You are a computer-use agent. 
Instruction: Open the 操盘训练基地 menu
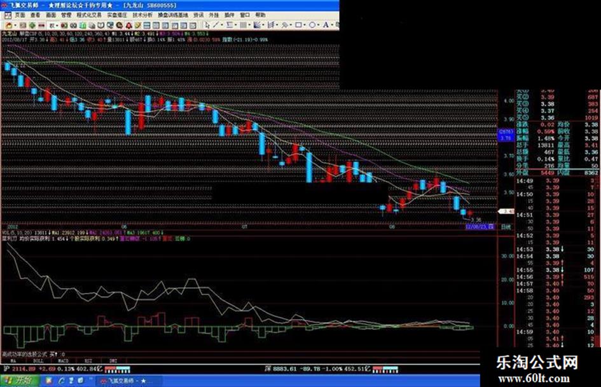click(173, 15)
